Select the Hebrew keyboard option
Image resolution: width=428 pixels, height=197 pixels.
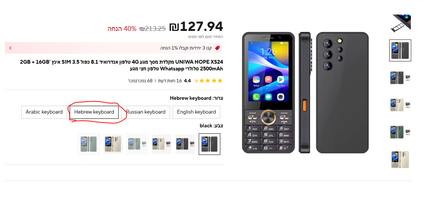click(94, 112)
